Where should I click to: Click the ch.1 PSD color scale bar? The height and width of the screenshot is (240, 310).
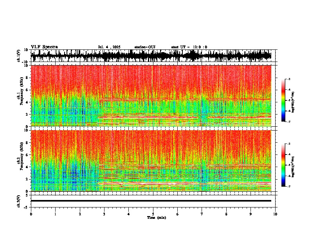click(283, 100)
